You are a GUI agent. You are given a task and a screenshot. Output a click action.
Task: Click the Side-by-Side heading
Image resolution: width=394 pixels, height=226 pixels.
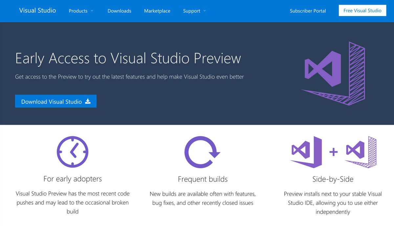tap(333, 179)
